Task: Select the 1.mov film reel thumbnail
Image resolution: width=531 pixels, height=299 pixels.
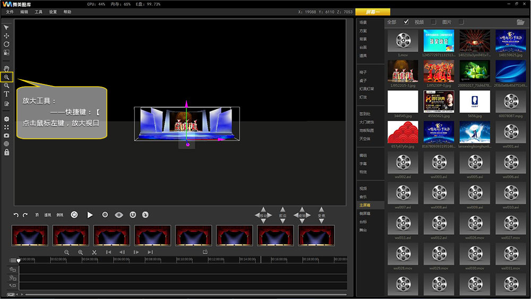Action: [403, 40]
